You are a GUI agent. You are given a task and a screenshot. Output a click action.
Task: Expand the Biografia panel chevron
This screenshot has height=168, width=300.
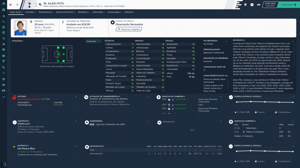(293, 41)
